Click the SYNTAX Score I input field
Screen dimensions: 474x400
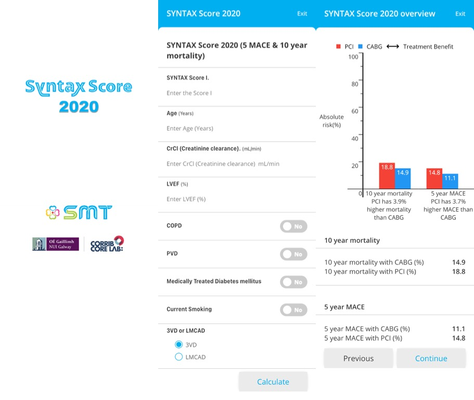click(x=237, y=93)
